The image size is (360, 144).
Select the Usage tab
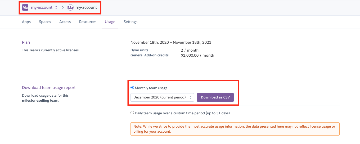(110, 22)
